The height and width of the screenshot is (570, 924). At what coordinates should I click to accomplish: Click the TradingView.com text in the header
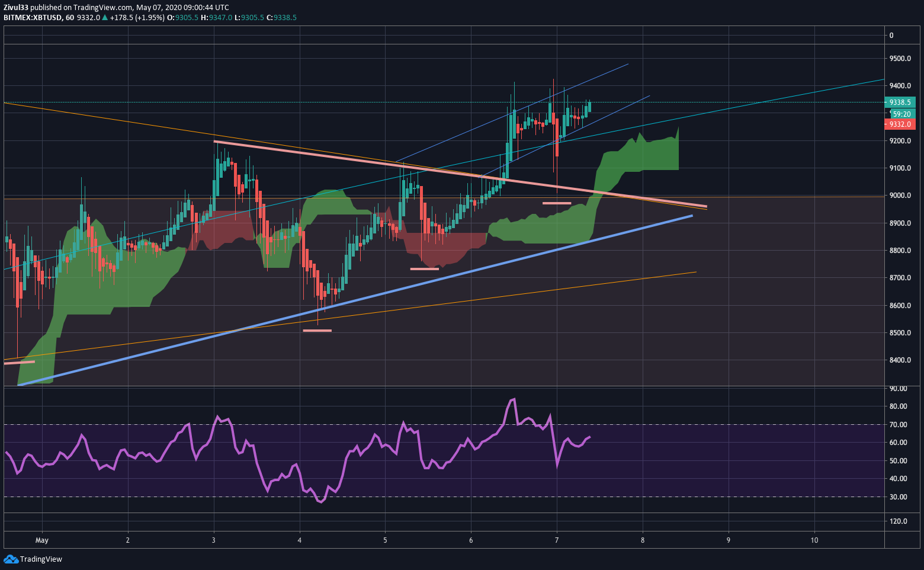point(102,7)
